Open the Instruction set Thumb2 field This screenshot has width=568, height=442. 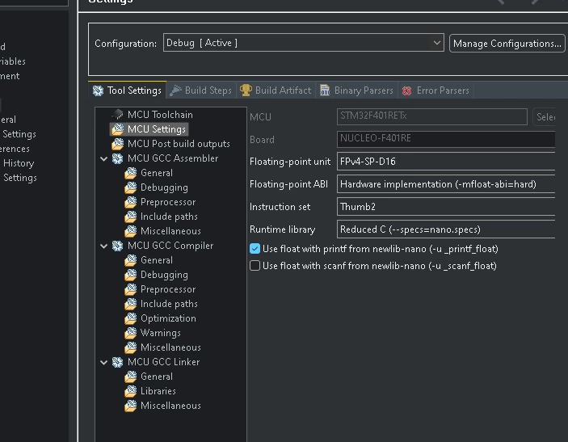446,207
